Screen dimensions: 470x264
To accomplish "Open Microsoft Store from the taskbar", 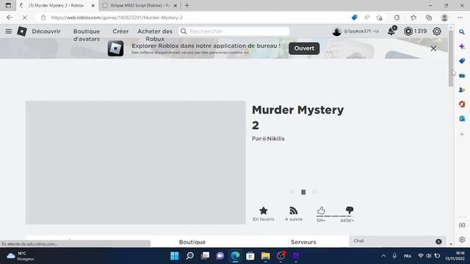I will 250,256.
